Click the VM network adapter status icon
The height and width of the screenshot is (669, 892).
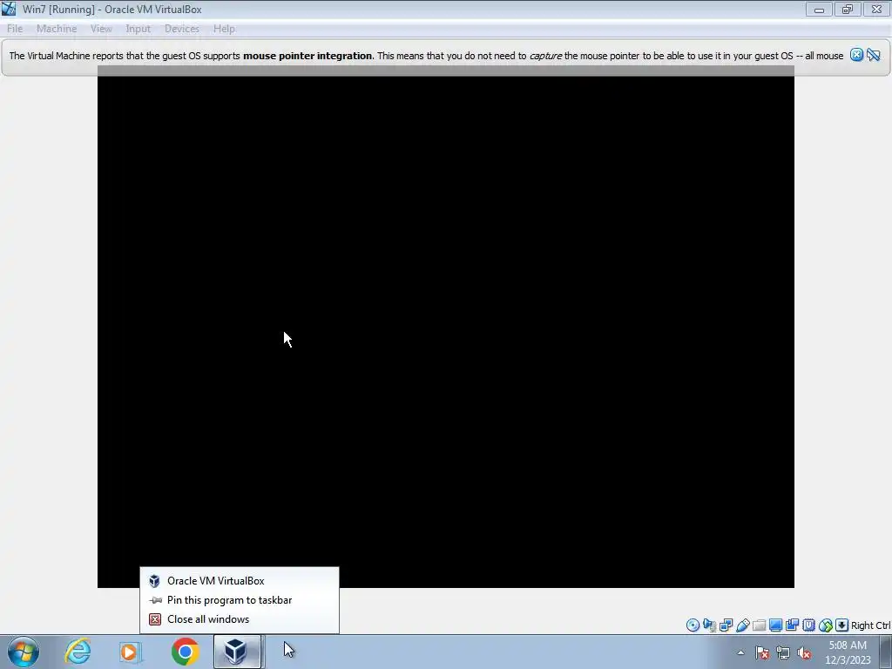pyautogui.click(x=726, y=625)
